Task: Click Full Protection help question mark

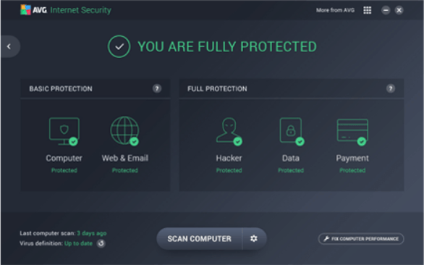Action: coord(390,88)
